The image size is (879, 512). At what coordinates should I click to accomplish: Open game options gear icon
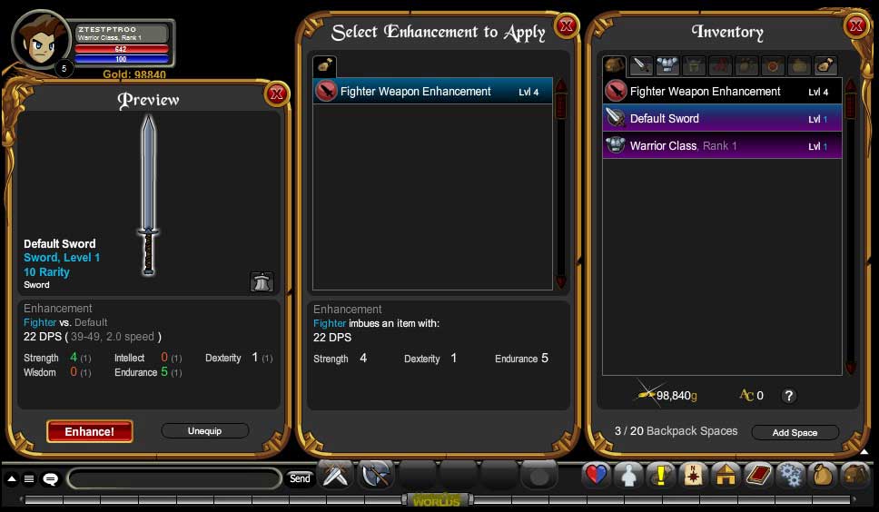pos(790,477)
